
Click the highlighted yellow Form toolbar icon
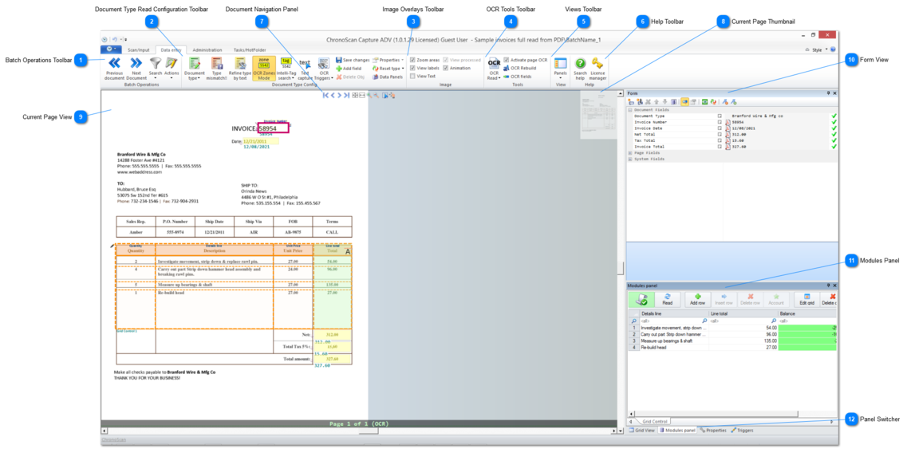point(684,102)
